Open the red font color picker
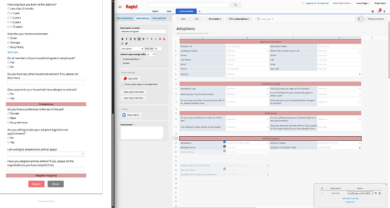This screenshot has width=390, height=208. point(160,39)
